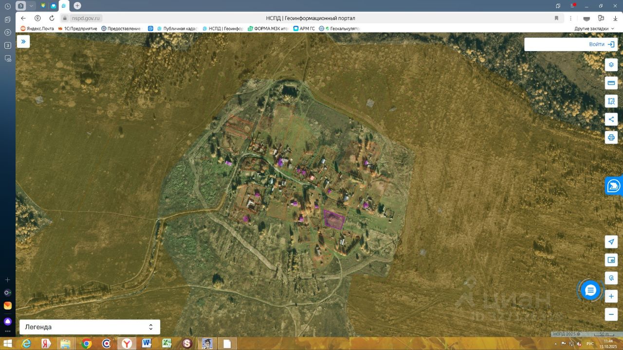
Task: Zoom out the map with minus button
Action: pyautogui.click(x=611, y=315)
